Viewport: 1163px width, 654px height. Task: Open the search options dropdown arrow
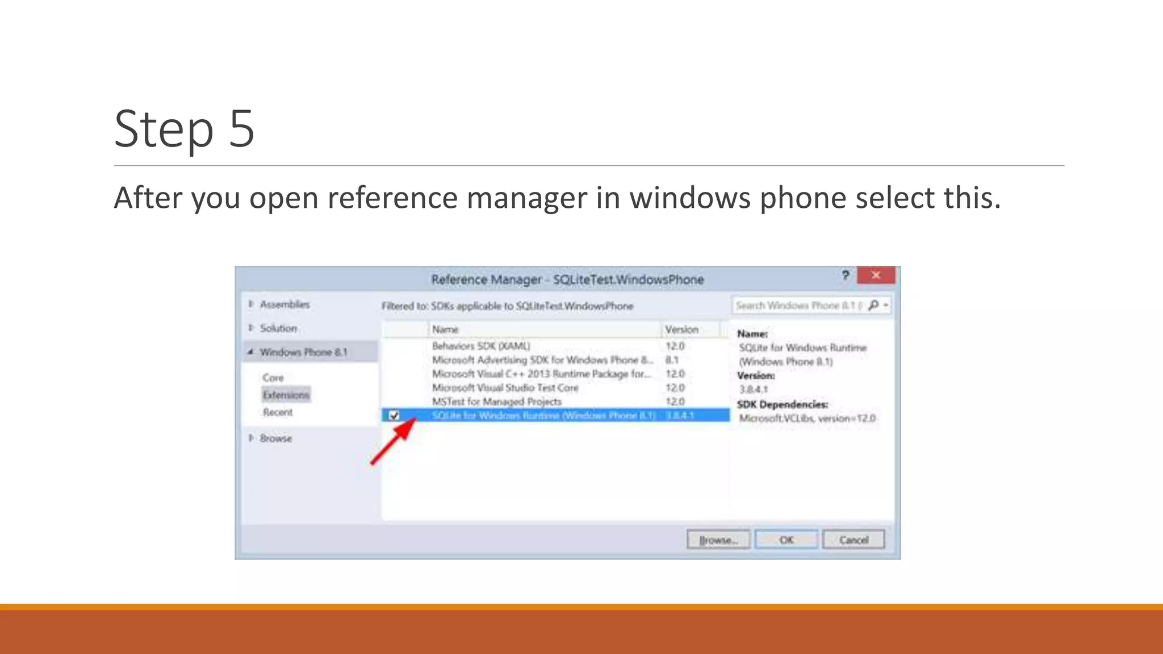885,305
